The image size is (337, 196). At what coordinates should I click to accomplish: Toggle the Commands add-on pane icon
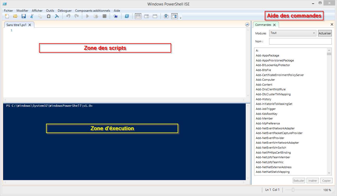click(174, 16)
